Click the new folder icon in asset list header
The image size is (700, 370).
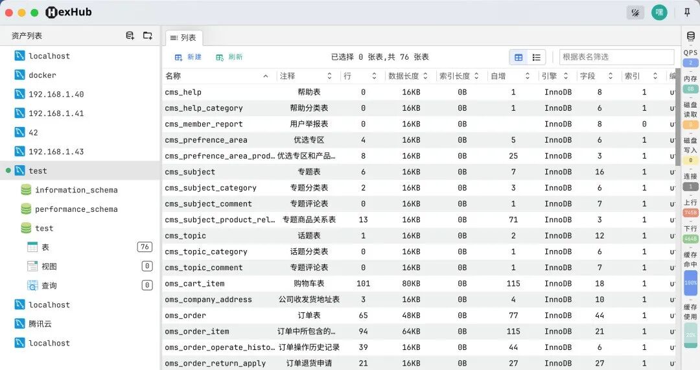pyautogui.click(x=148, y=36)
